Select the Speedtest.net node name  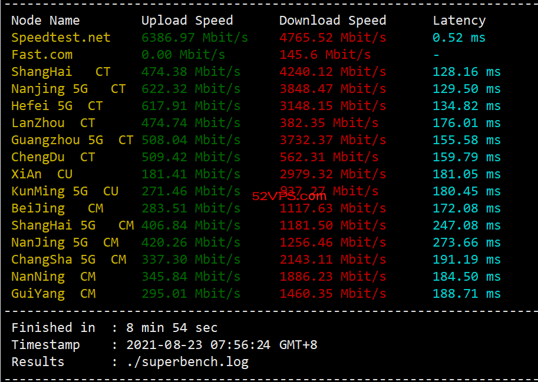coord(61,38)
